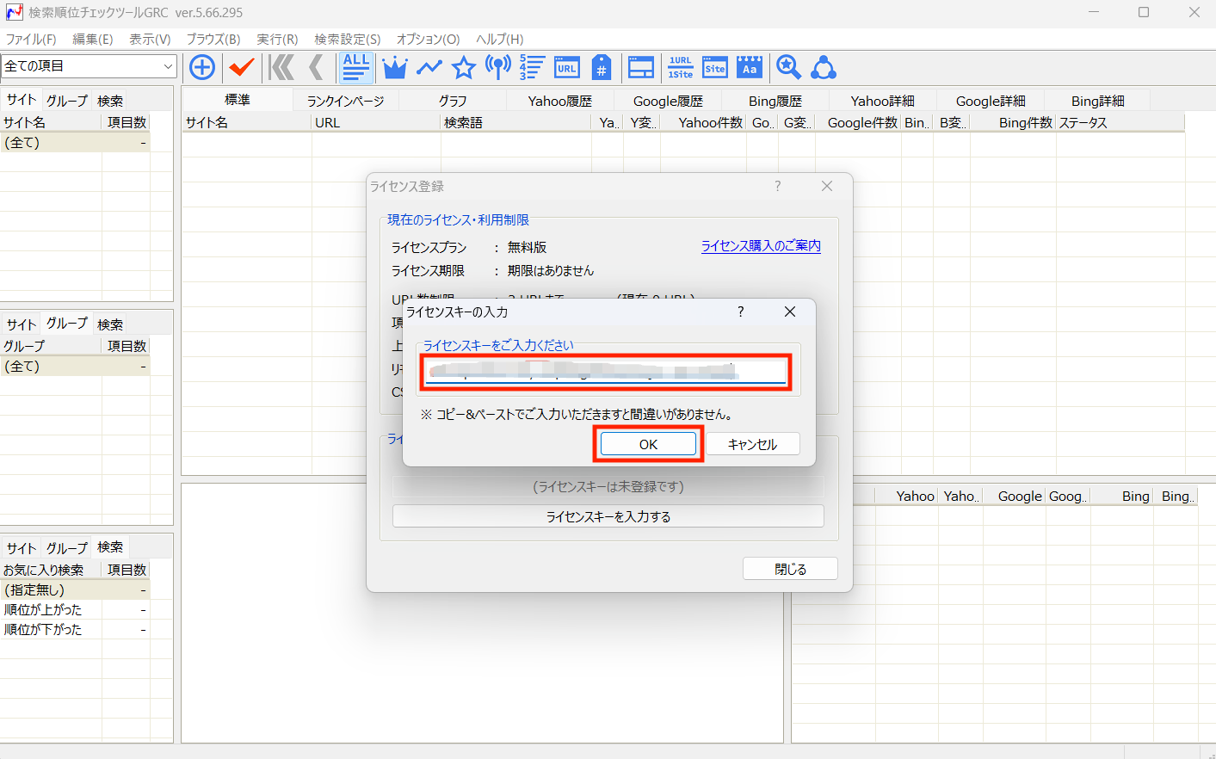
Task: Click the (ライセンスキーは未登録です) label
Action: [608, 486]
